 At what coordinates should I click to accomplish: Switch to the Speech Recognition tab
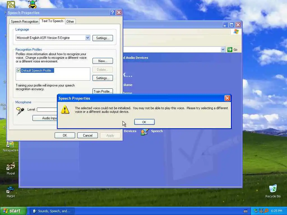tap(25, 21)
